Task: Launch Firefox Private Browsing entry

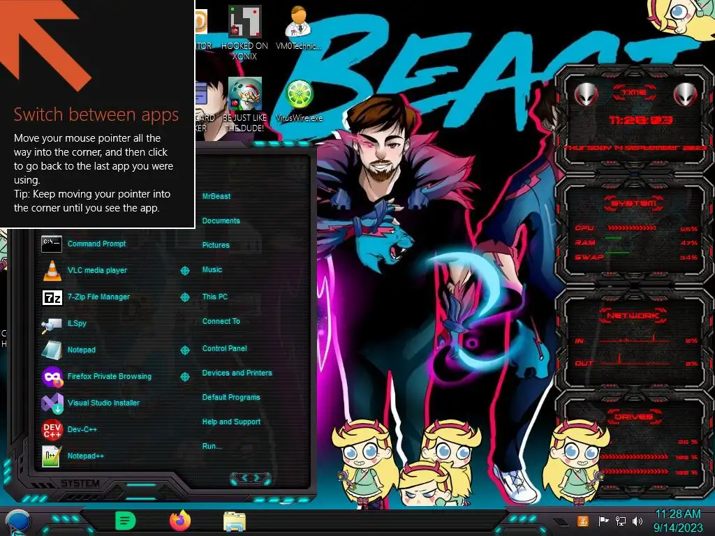Action: coord(96,376)
